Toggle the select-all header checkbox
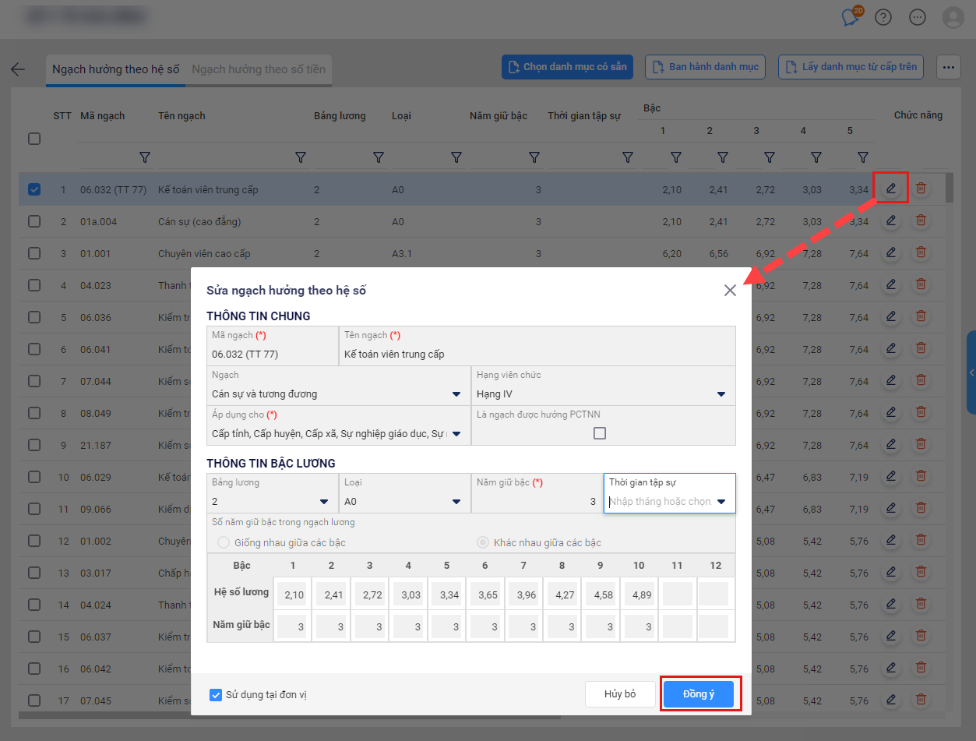Viewport: 976px width, 741px height. coord(34,139)
